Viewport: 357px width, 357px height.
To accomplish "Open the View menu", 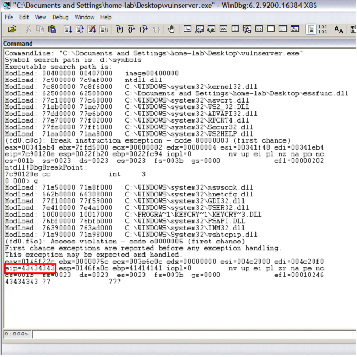I will tap(41, 17).
